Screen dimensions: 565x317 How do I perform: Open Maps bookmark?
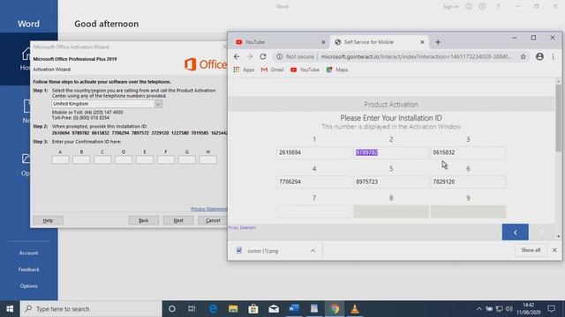point(337,70)
